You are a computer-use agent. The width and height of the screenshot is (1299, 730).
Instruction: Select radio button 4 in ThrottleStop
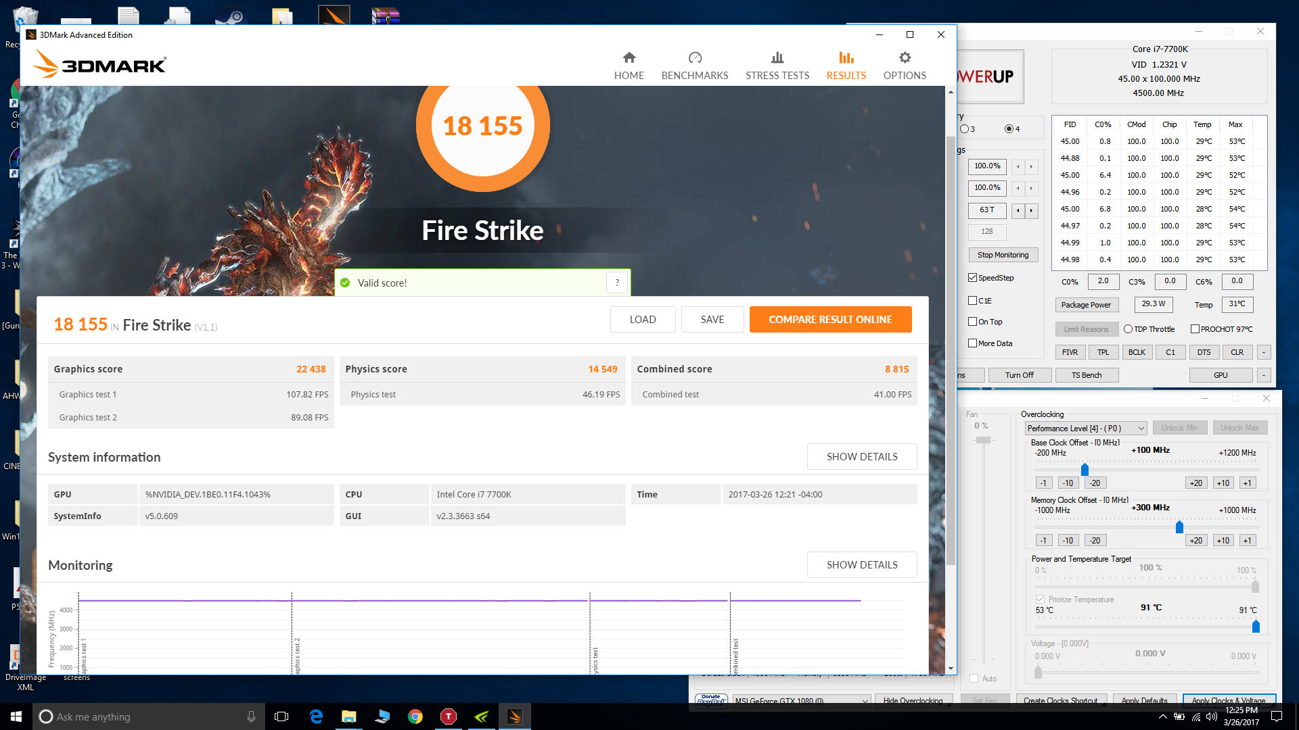pos(1009,128)
